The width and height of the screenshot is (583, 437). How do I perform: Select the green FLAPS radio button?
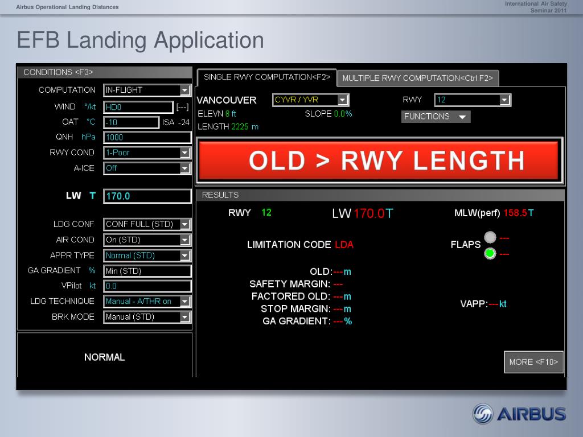click(490, 253)
